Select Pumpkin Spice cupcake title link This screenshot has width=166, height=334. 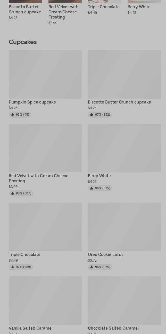coord(32,102)
